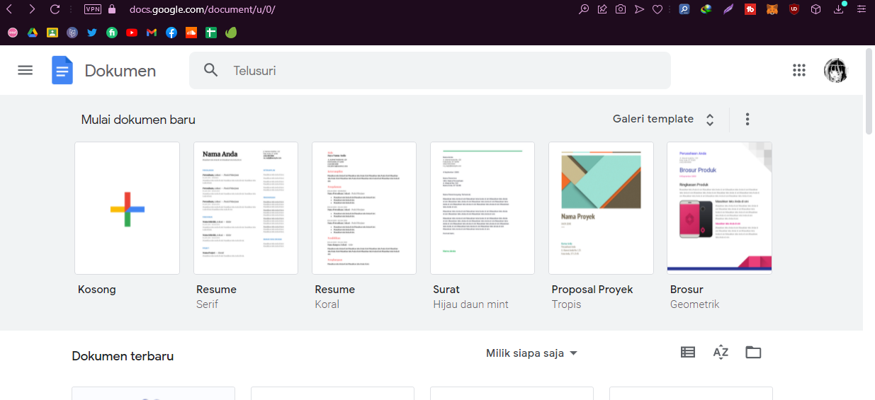The image size is (875, 400).
Task: Create a new Kosong blank document
Action: 127,208
